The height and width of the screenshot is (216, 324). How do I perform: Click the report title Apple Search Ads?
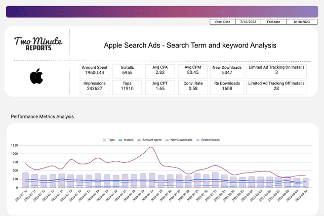point(190,45)
